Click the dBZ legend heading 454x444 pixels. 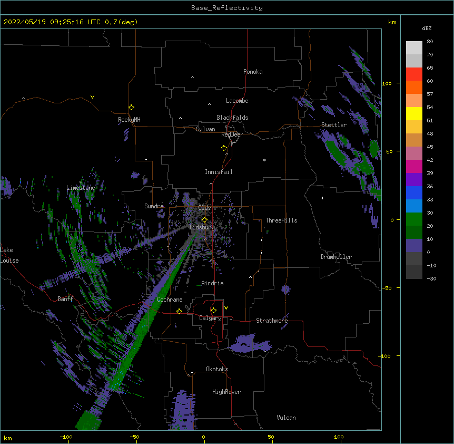pos(427,28)
